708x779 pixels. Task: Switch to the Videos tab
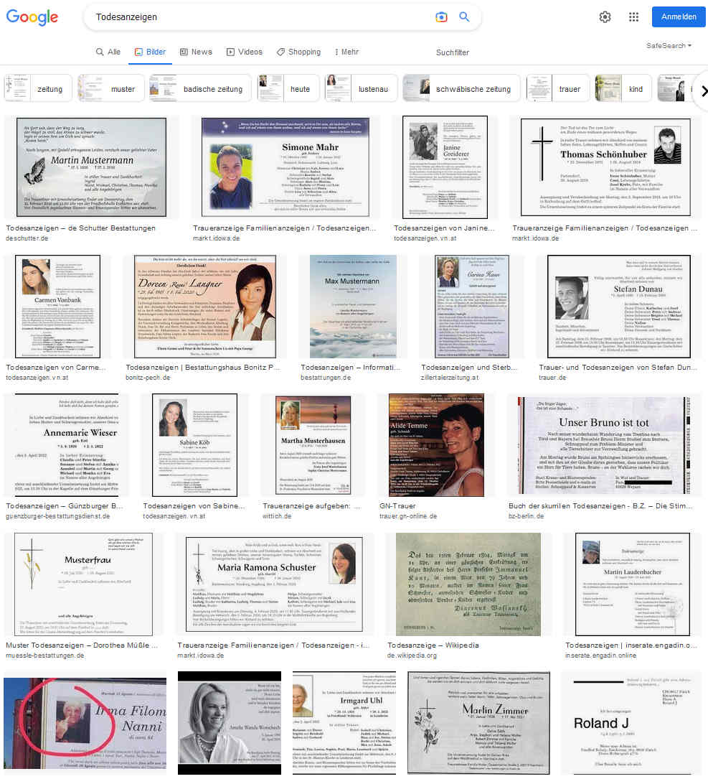[245, 52]
